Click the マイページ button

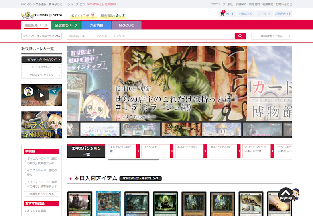click(x=264, y=14)
